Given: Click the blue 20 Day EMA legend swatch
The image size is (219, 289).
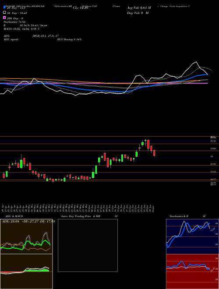Looking at the screenshot, I should tap(5, 7).
